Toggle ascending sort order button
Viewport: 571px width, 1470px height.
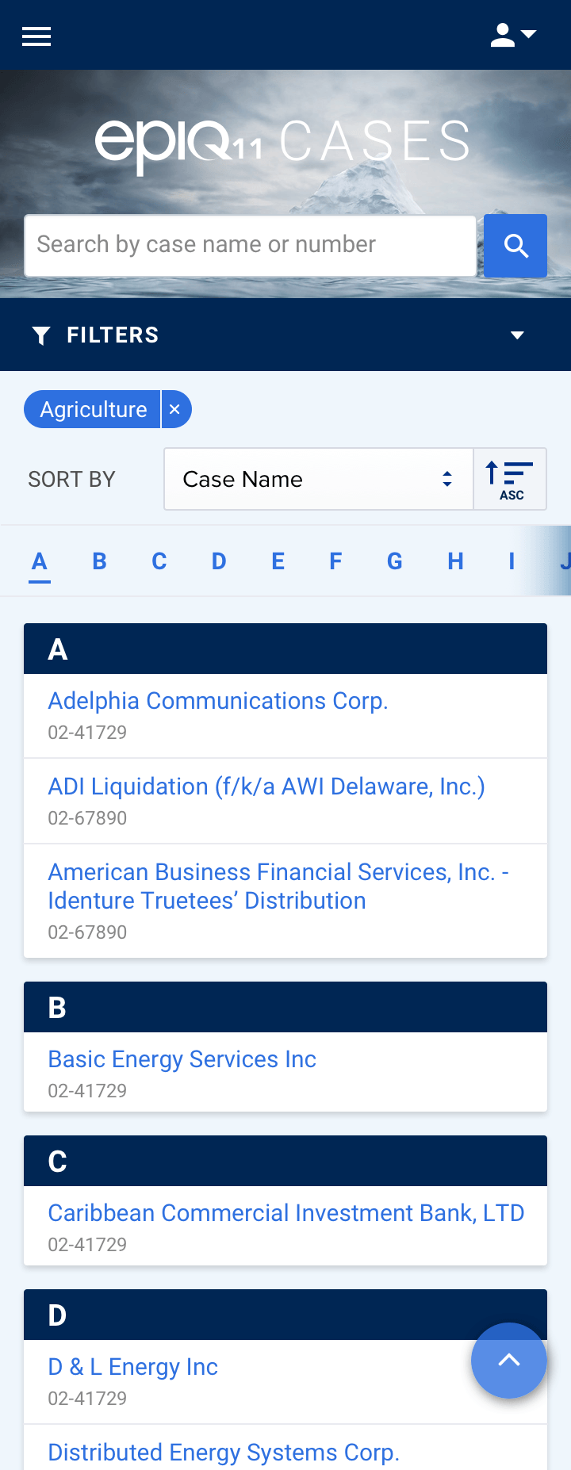click(x=510, y=479)
